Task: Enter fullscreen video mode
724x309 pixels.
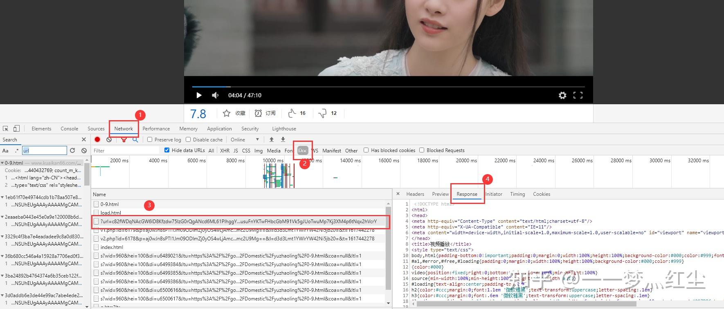Action: (578, 95)
